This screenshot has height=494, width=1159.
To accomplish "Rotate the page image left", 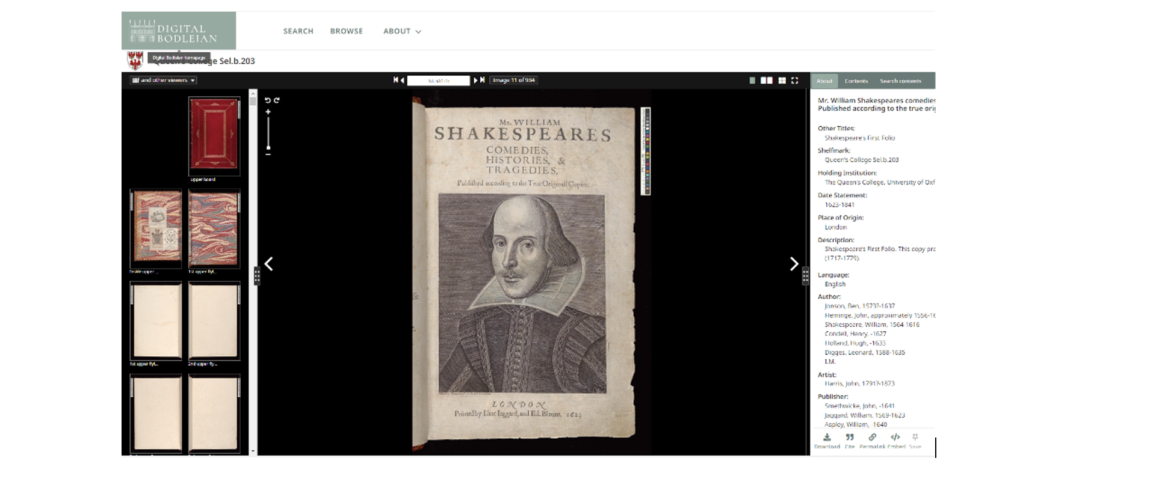I will pyautogui.click(x=268, y=100).
